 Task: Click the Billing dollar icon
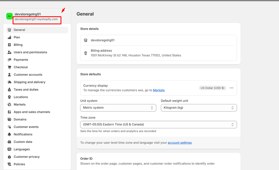(x=10, y=45)
